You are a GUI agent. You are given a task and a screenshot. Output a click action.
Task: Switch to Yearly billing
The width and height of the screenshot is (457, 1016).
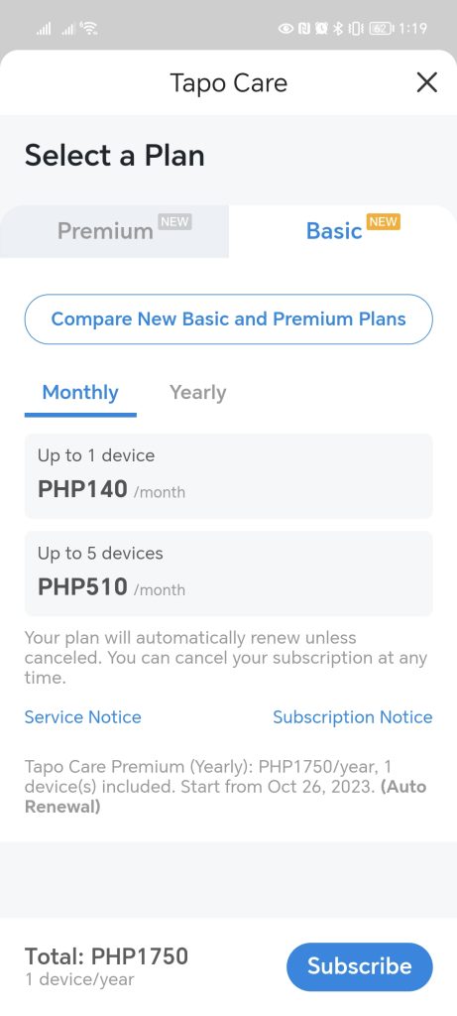(x=197, y=393)
